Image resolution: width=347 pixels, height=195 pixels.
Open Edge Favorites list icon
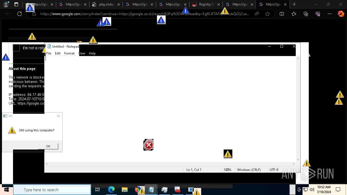pos(294,14)
